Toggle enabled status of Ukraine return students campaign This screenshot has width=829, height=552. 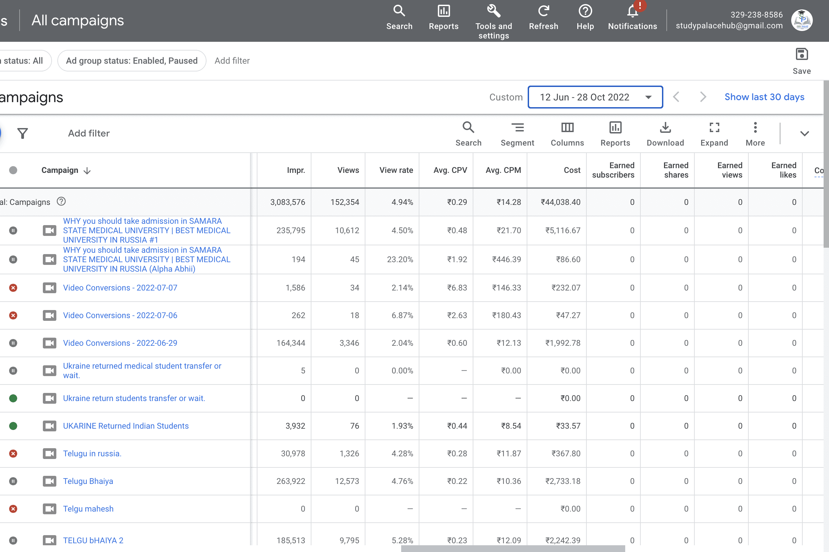13,398
